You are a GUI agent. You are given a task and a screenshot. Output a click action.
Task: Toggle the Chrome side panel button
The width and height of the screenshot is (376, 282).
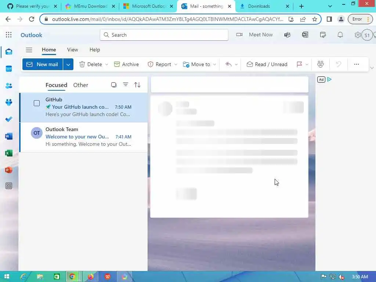click(329, 19)
